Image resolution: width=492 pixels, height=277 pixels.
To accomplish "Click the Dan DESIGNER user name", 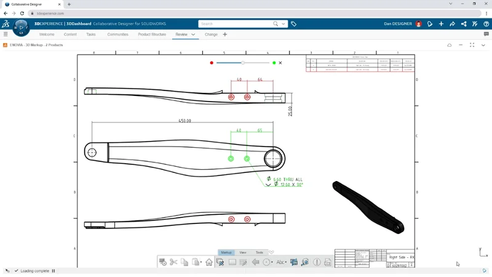I will click(398, 24).
